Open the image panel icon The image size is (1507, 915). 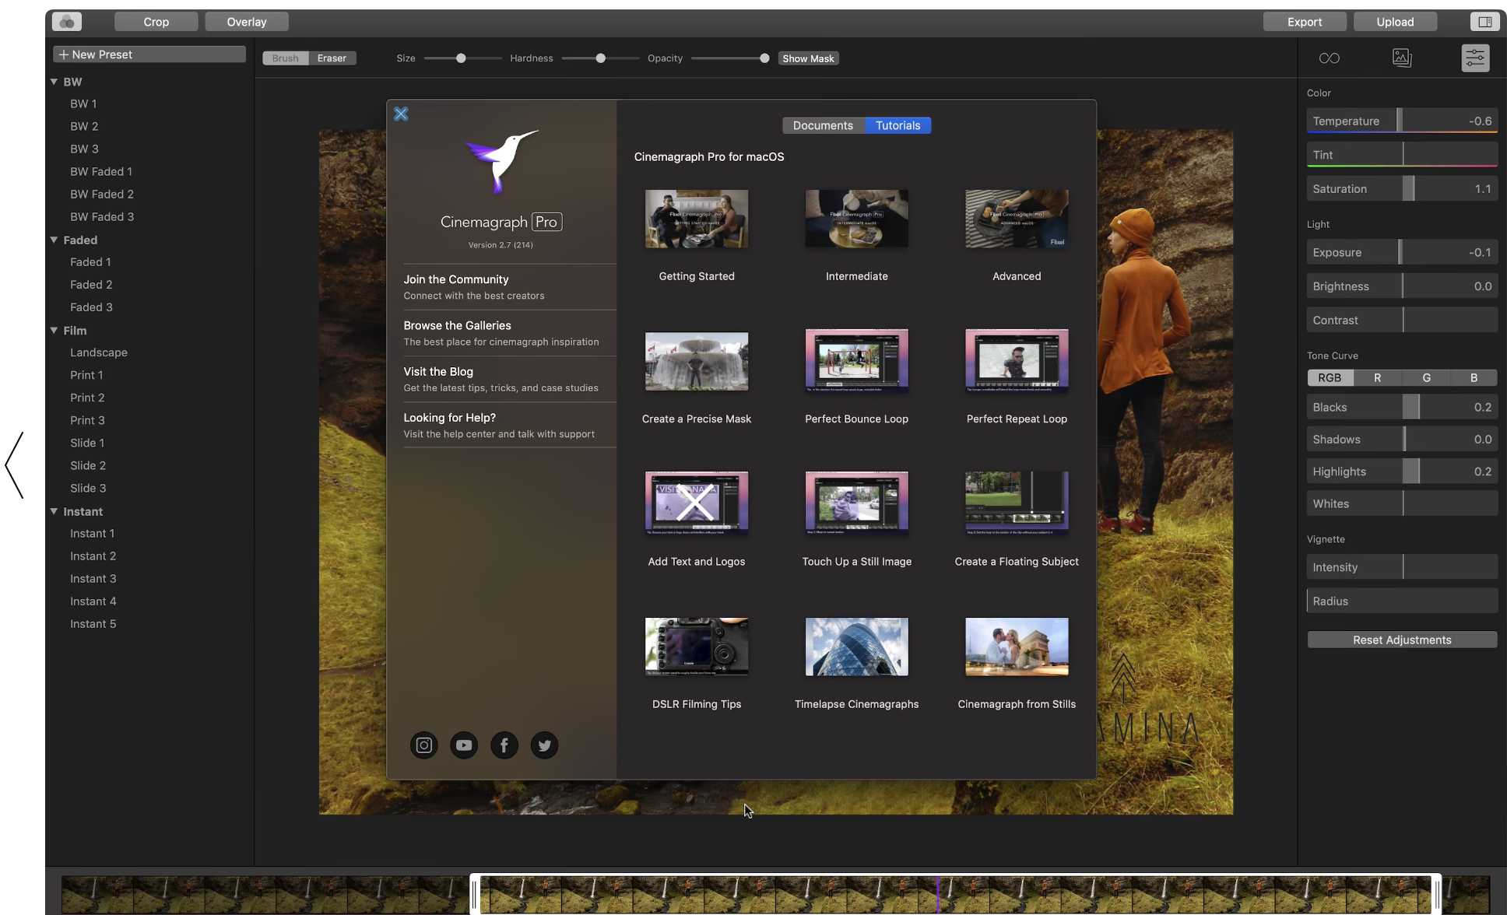click(1402, 58)
